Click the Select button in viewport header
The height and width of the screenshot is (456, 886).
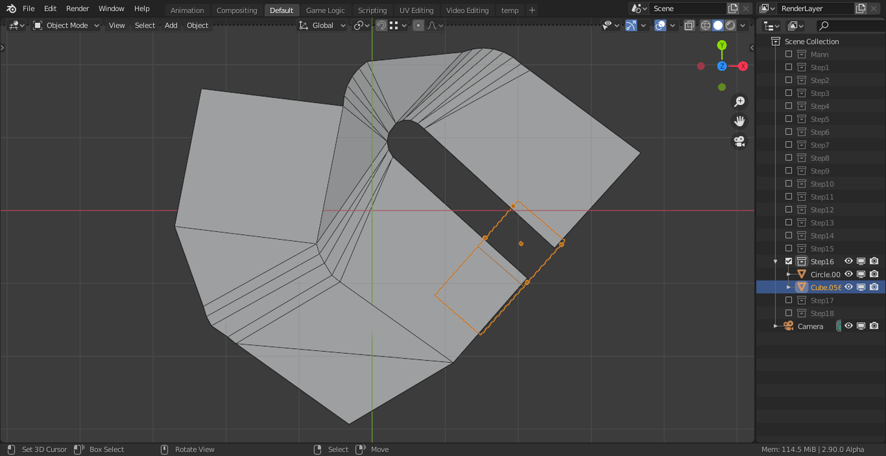[145, 26]
